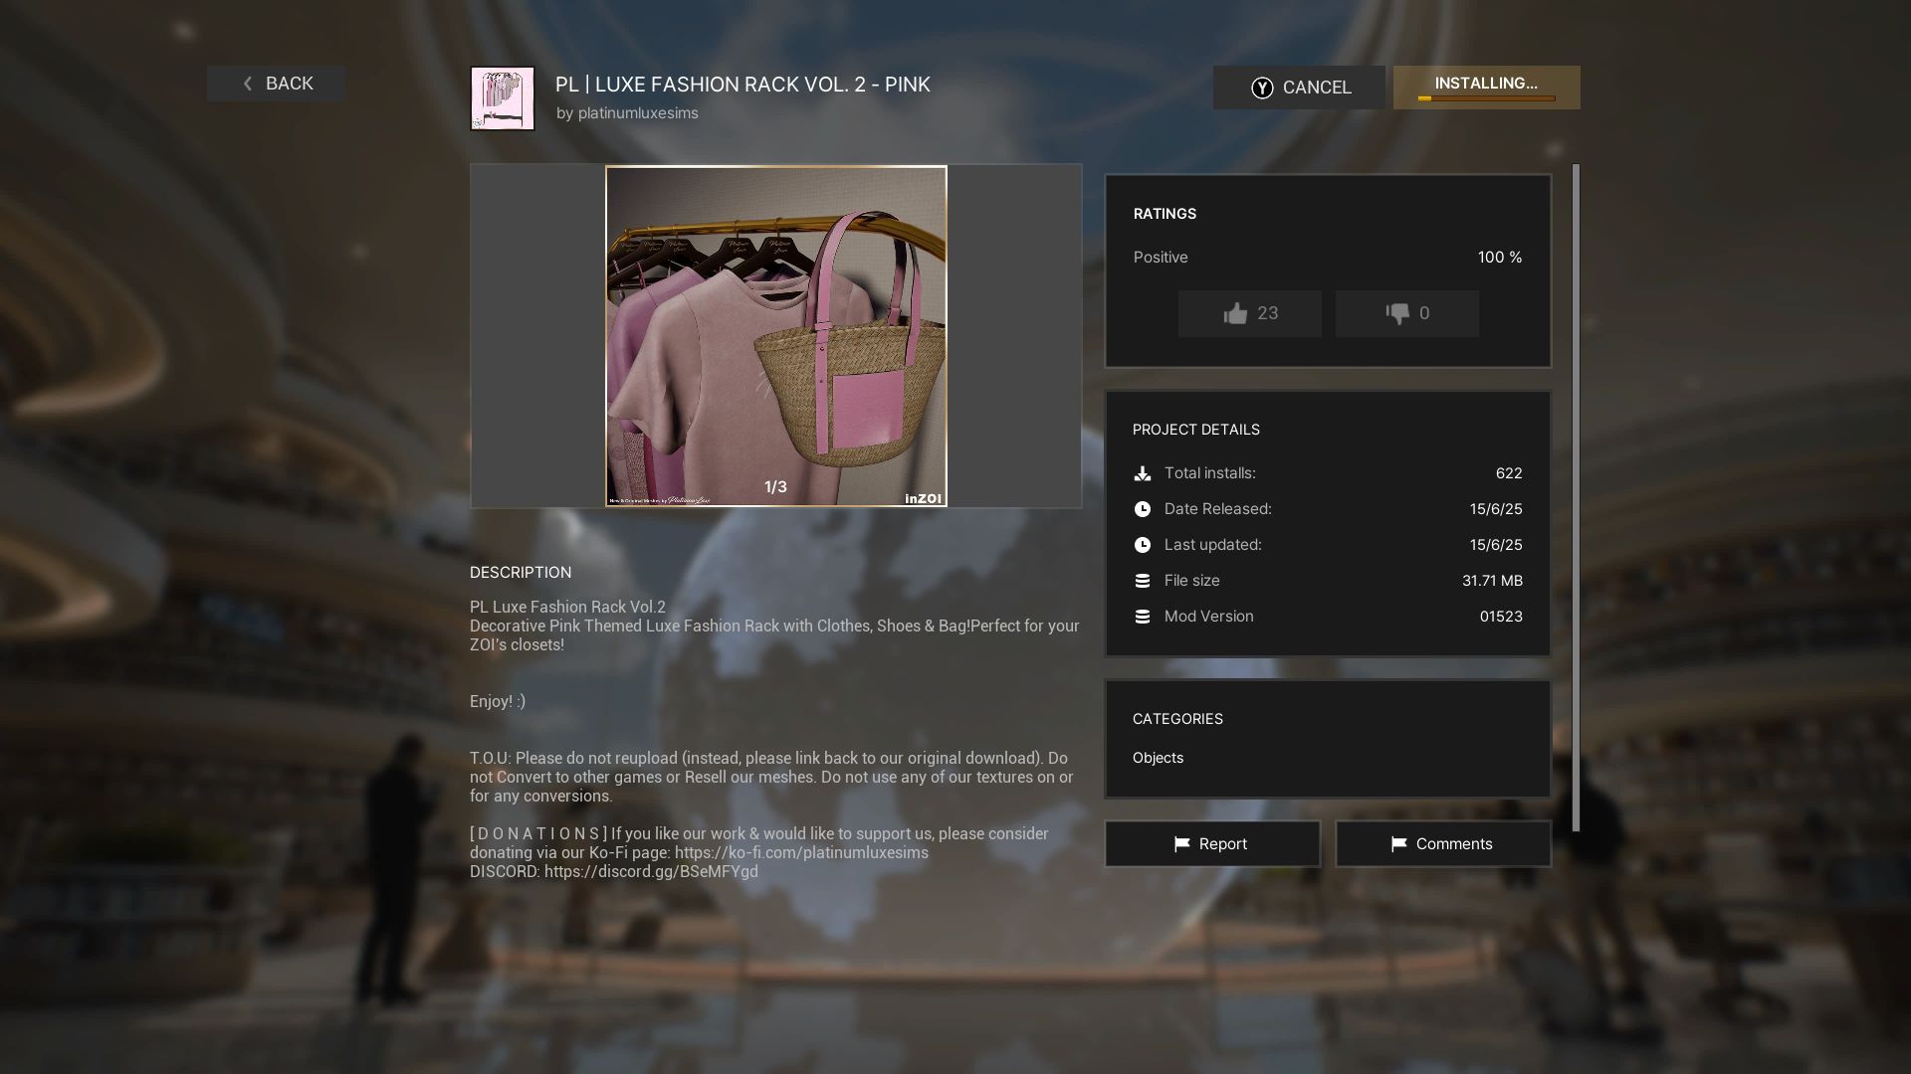Open the Comments section

[x=1442, y=844]
